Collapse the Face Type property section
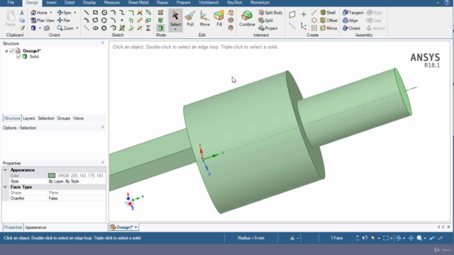This screenshot has height=255, width=454. click(5, 187)
